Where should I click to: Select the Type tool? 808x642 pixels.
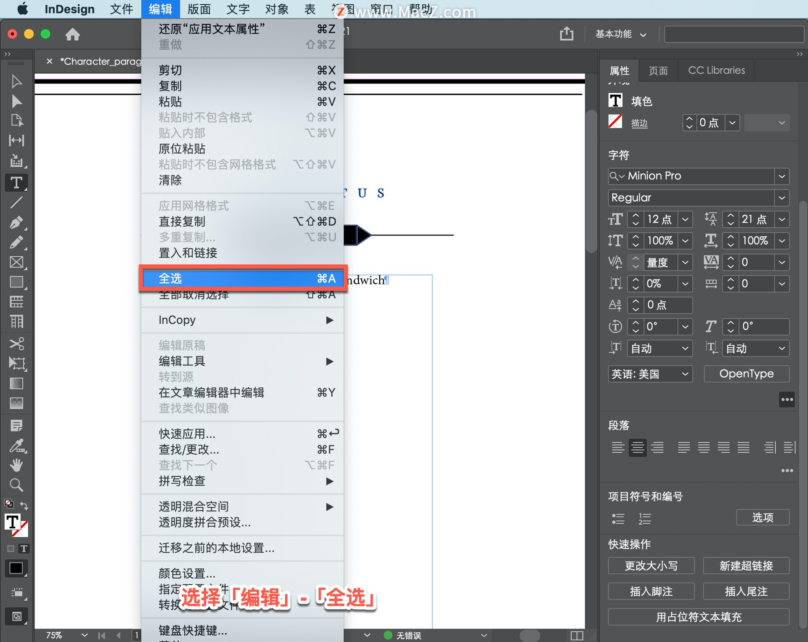(16, 183)
